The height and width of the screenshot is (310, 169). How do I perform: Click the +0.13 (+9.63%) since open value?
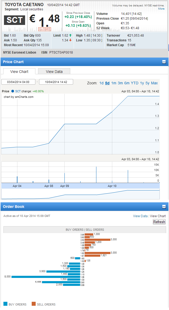pyautogui.click(x=78, y=25)
